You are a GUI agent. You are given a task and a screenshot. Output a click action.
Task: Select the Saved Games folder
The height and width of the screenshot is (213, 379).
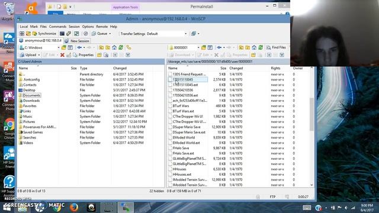point(33,133)
